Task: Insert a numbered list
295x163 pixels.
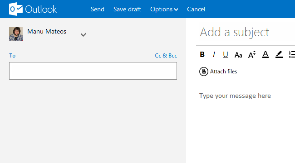Action: coord(292,54)
